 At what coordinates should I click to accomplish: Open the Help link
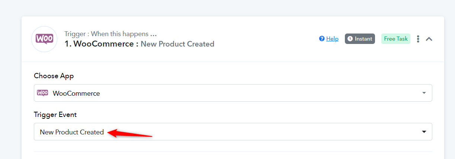coord(332,39)
